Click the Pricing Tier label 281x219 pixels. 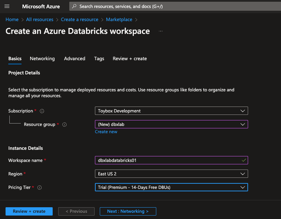pyautogui.click(x=19, y=188)
